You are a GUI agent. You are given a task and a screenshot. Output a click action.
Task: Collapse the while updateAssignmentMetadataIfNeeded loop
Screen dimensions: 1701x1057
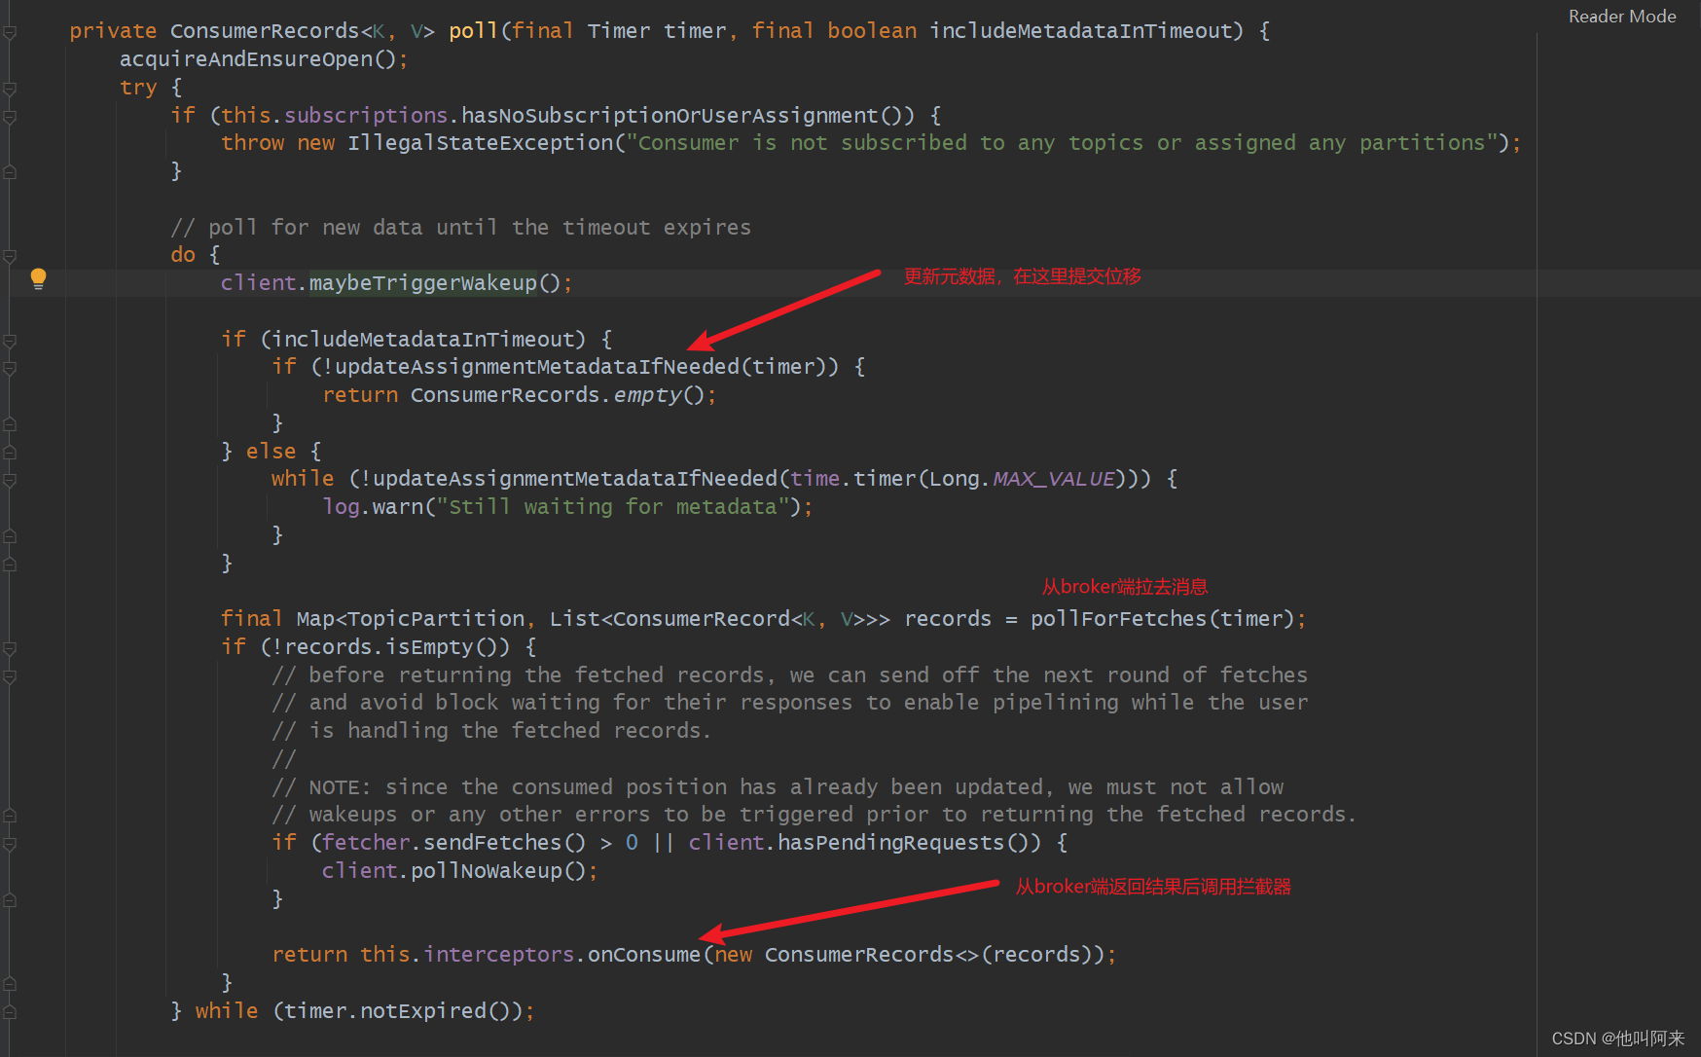tap(10, 480)
